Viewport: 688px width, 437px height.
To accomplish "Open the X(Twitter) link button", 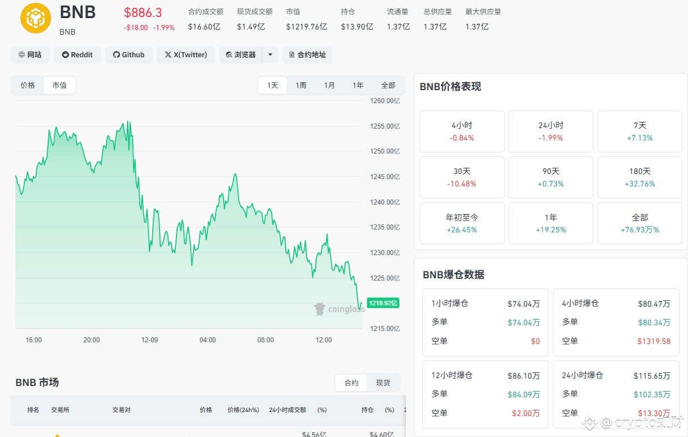I will point(186,55).
